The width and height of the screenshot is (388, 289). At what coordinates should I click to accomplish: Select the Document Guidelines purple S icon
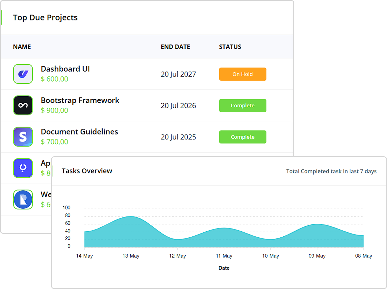point(23,137)
